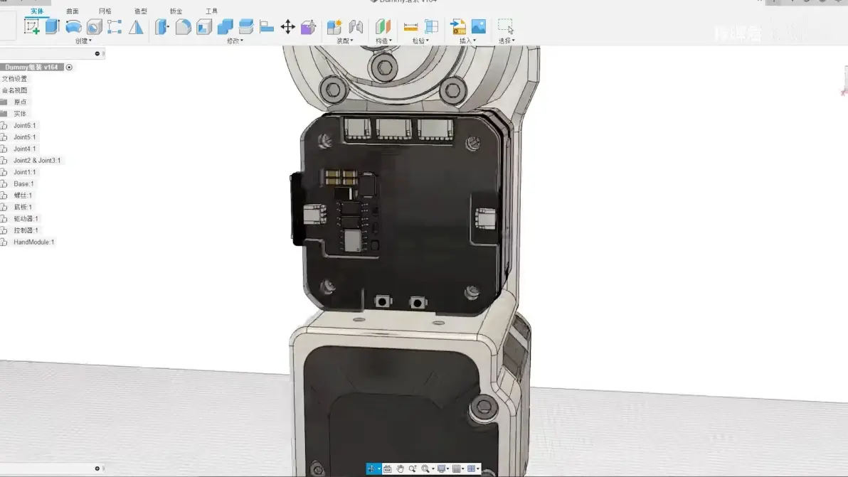Select the Offset Face tool
Image resolution: width=848 pixels, height=477 pixels.
(246, 26)
